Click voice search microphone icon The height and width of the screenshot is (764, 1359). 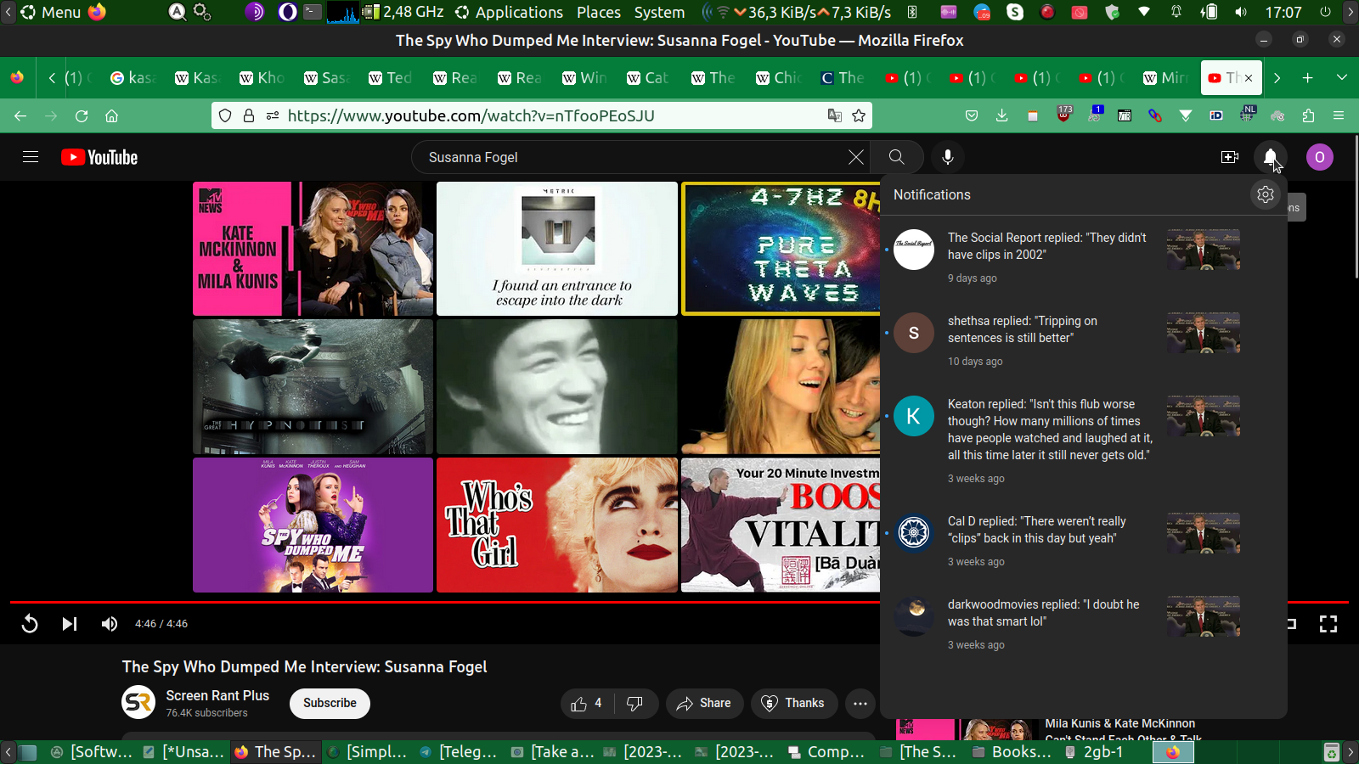[948, 157]
